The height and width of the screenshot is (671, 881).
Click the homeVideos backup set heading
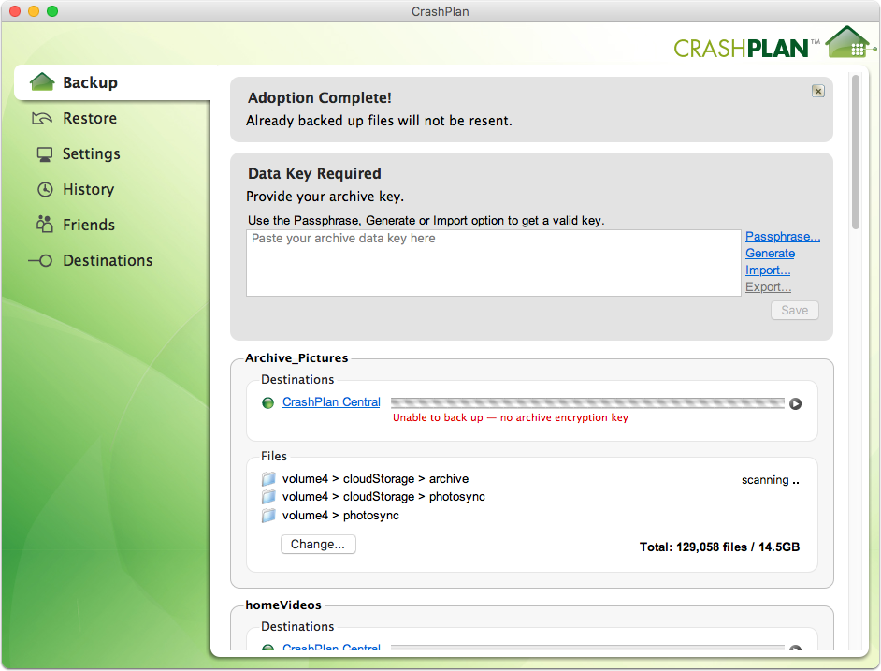(283, 605)
